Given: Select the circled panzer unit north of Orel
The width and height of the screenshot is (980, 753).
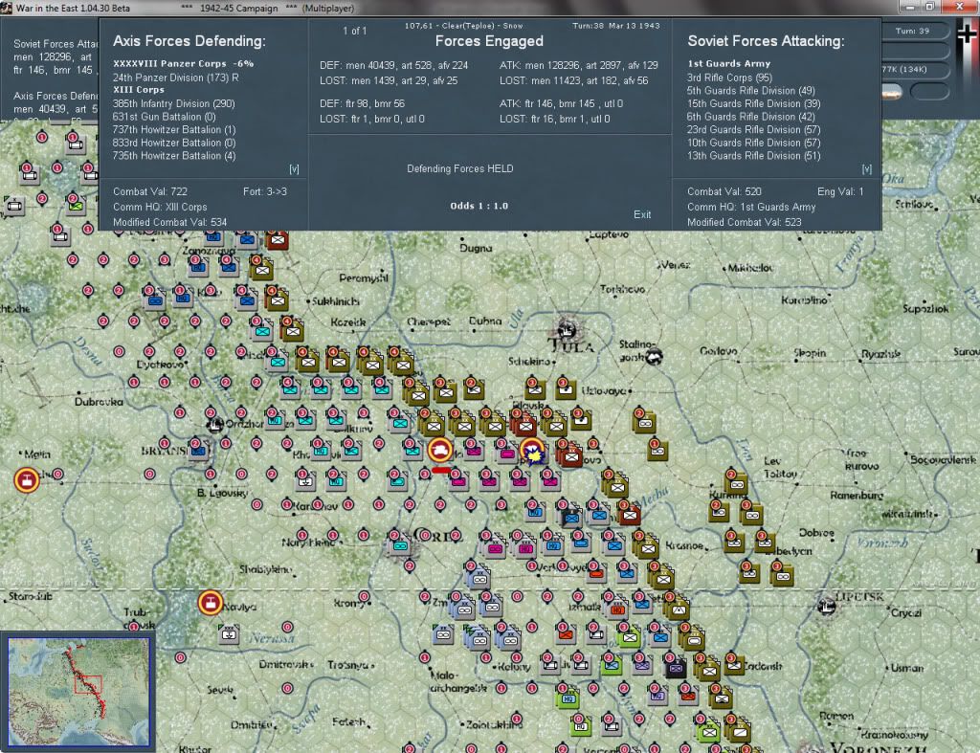Looking at the screenshot, I should [x=440, y=450].
